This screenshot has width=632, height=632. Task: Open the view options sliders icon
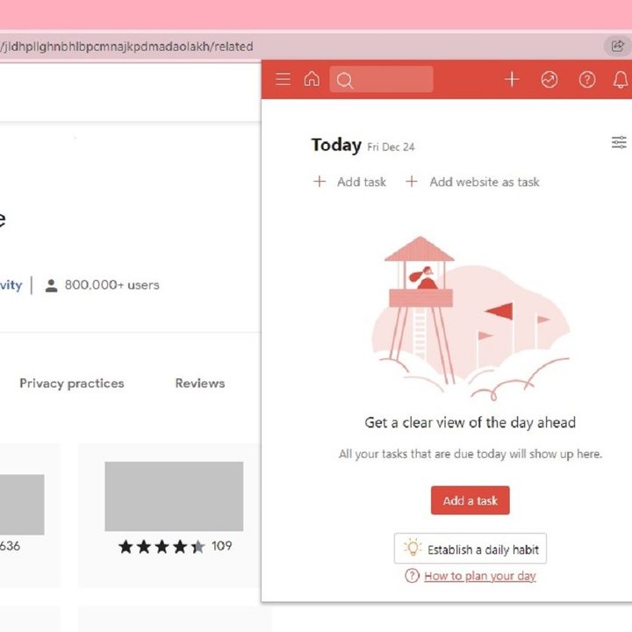(619, 142)
